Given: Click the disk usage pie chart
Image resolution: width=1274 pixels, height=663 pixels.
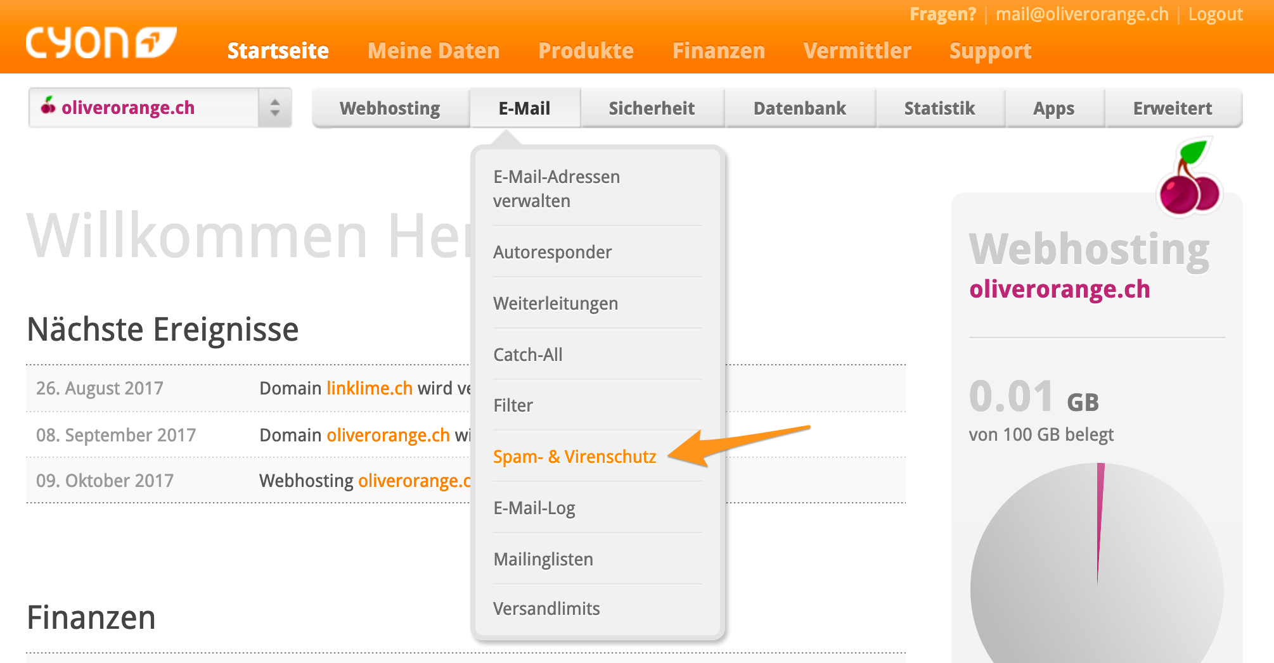Looking at the screenshot, I should click(1097, 564).
